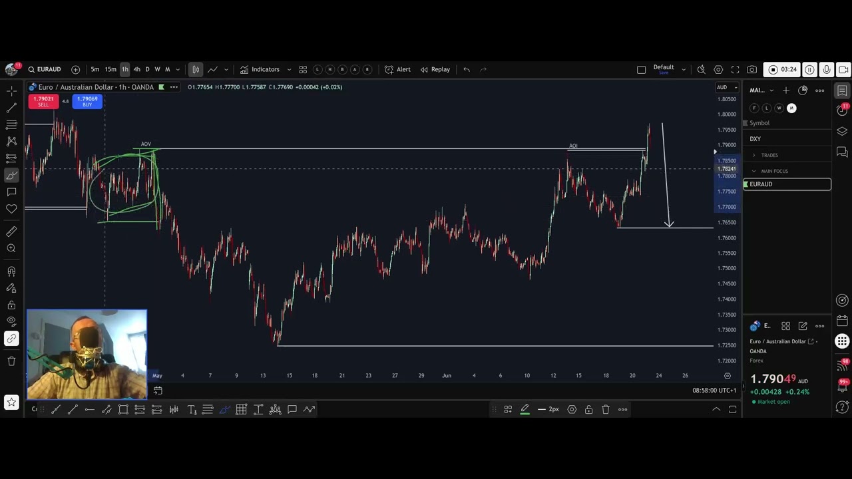Viewport: 852px width, 479px height.
Task: Activate the zoom in tool
Action: click(x=11, y=248)
